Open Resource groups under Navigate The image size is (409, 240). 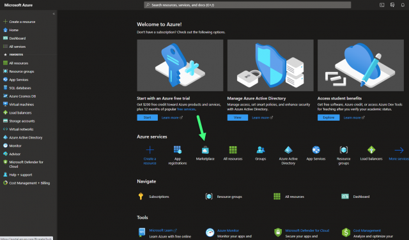(224, 197)
